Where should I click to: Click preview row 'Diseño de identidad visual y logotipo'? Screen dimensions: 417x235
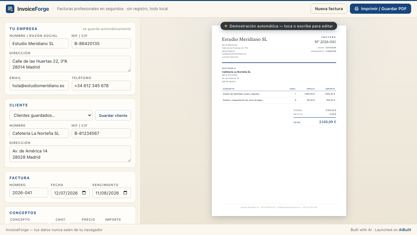point(279,94)
